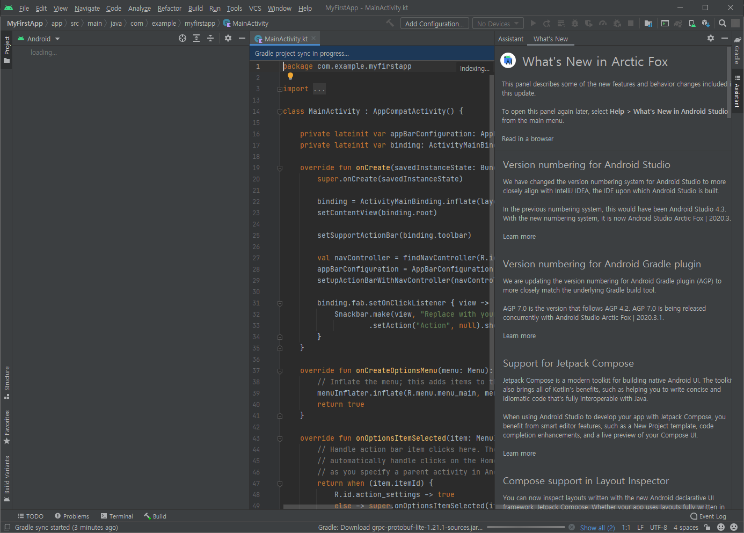Click the Sync Project with Gradle Files icon
This screenshot has width=744, height=533.
679,23
